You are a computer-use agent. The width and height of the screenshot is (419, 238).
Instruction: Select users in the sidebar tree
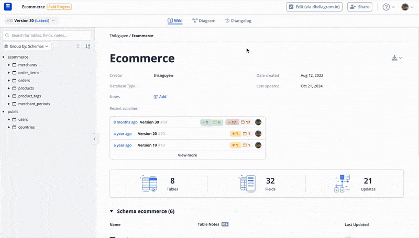(x=23, y=119)
